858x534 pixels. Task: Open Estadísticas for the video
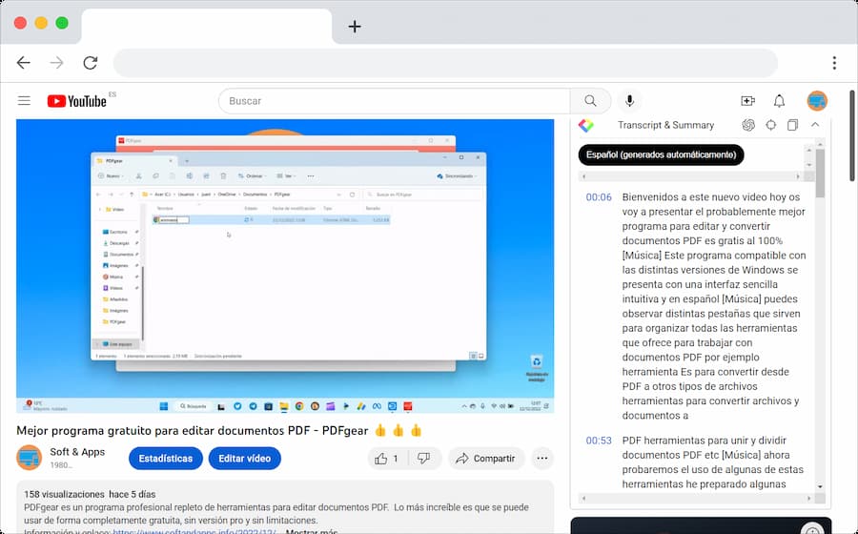(x=166, y=459)
